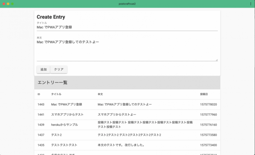Minimize window with the yellow button

pyautogui.click(x=8, y=4)
